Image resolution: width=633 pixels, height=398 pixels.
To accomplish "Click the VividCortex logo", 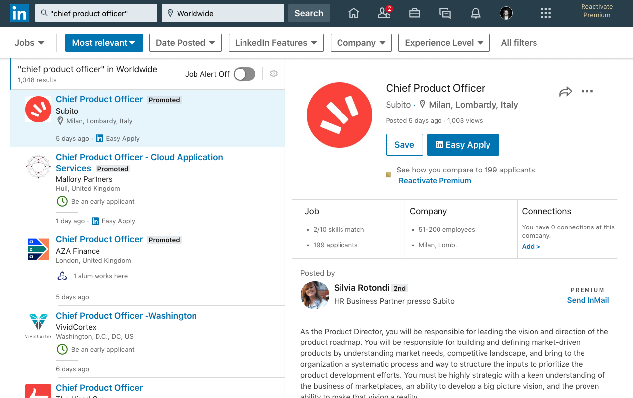I will [x=38, y=325].
